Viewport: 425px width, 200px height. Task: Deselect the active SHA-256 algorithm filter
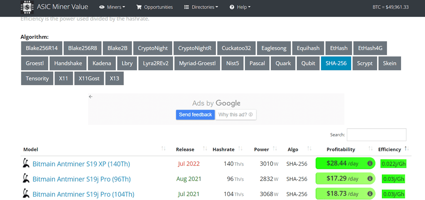coord(336,63)
